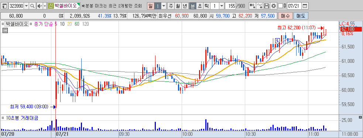Toggle the D checkbox next to the date
Screen dimensions: 363x138
pos(280,6)
